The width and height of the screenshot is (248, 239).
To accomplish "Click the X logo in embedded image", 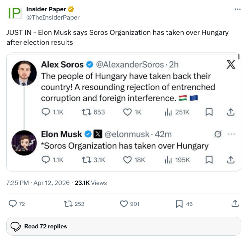I will click(x=231, y=64).
